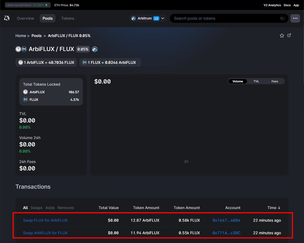Open account 0x1667...4B04

[x=226, y=220]
